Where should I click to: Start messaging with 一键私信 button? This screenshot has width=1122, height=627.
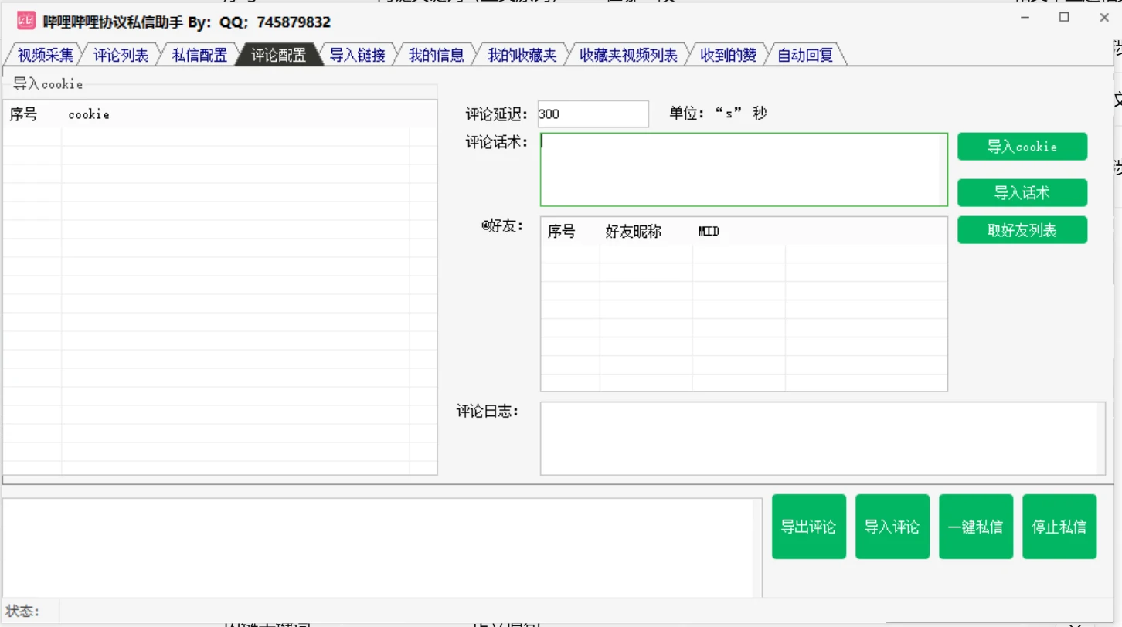tap(976, 527)
